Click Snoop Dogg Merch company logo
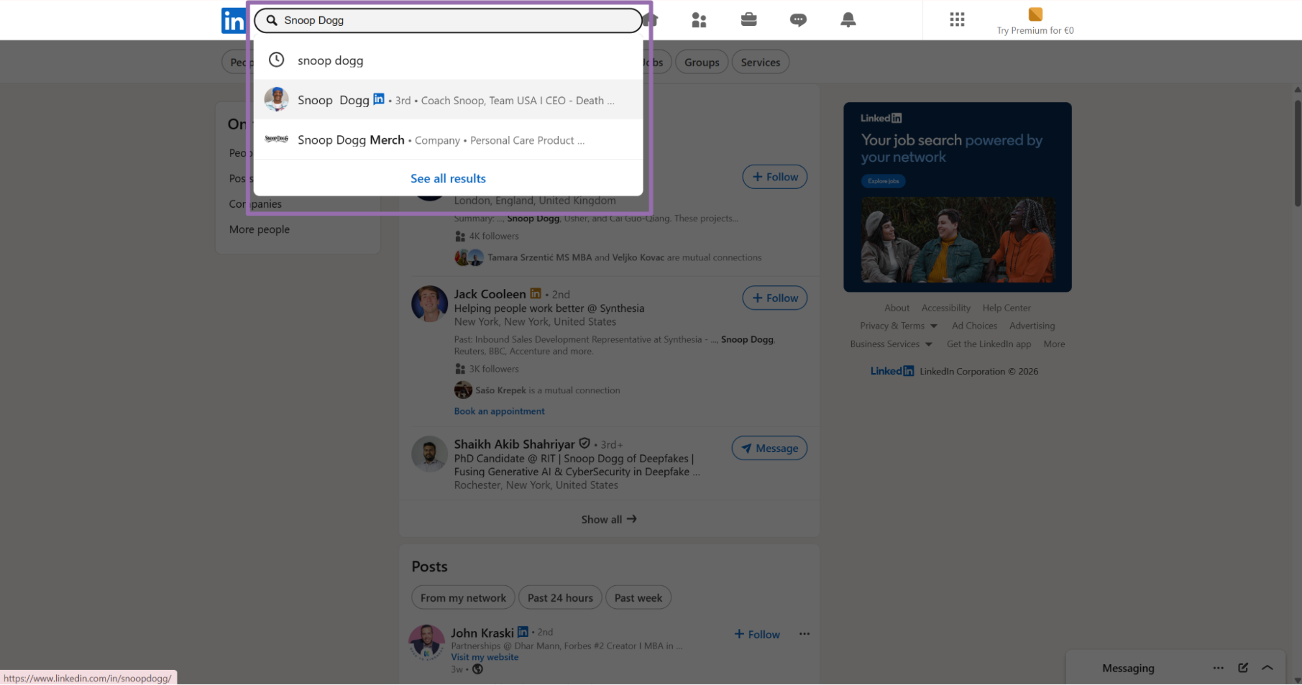Screen dimensions: 1302x685 [277, 139]
